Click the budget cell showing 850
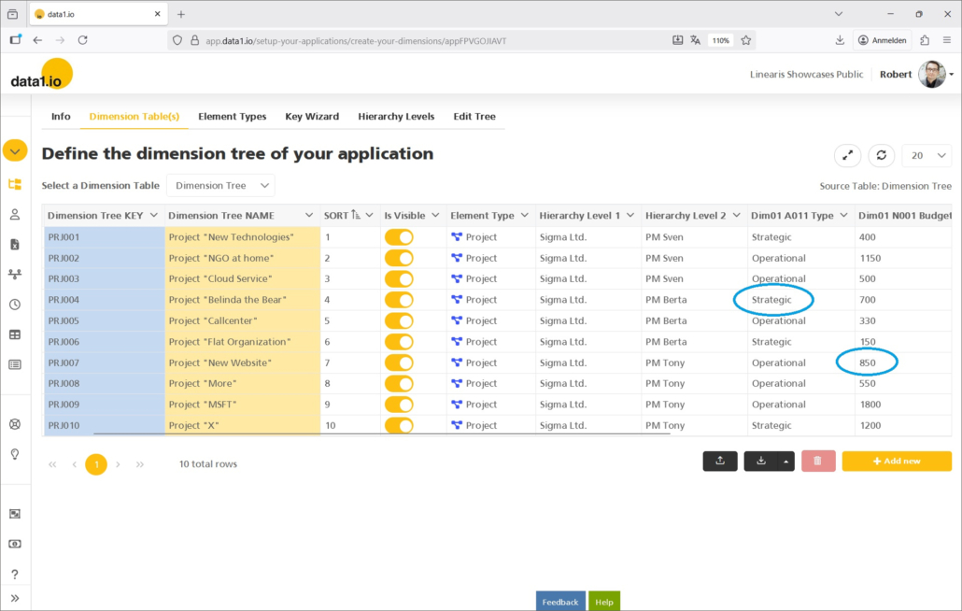 (868, 362)
